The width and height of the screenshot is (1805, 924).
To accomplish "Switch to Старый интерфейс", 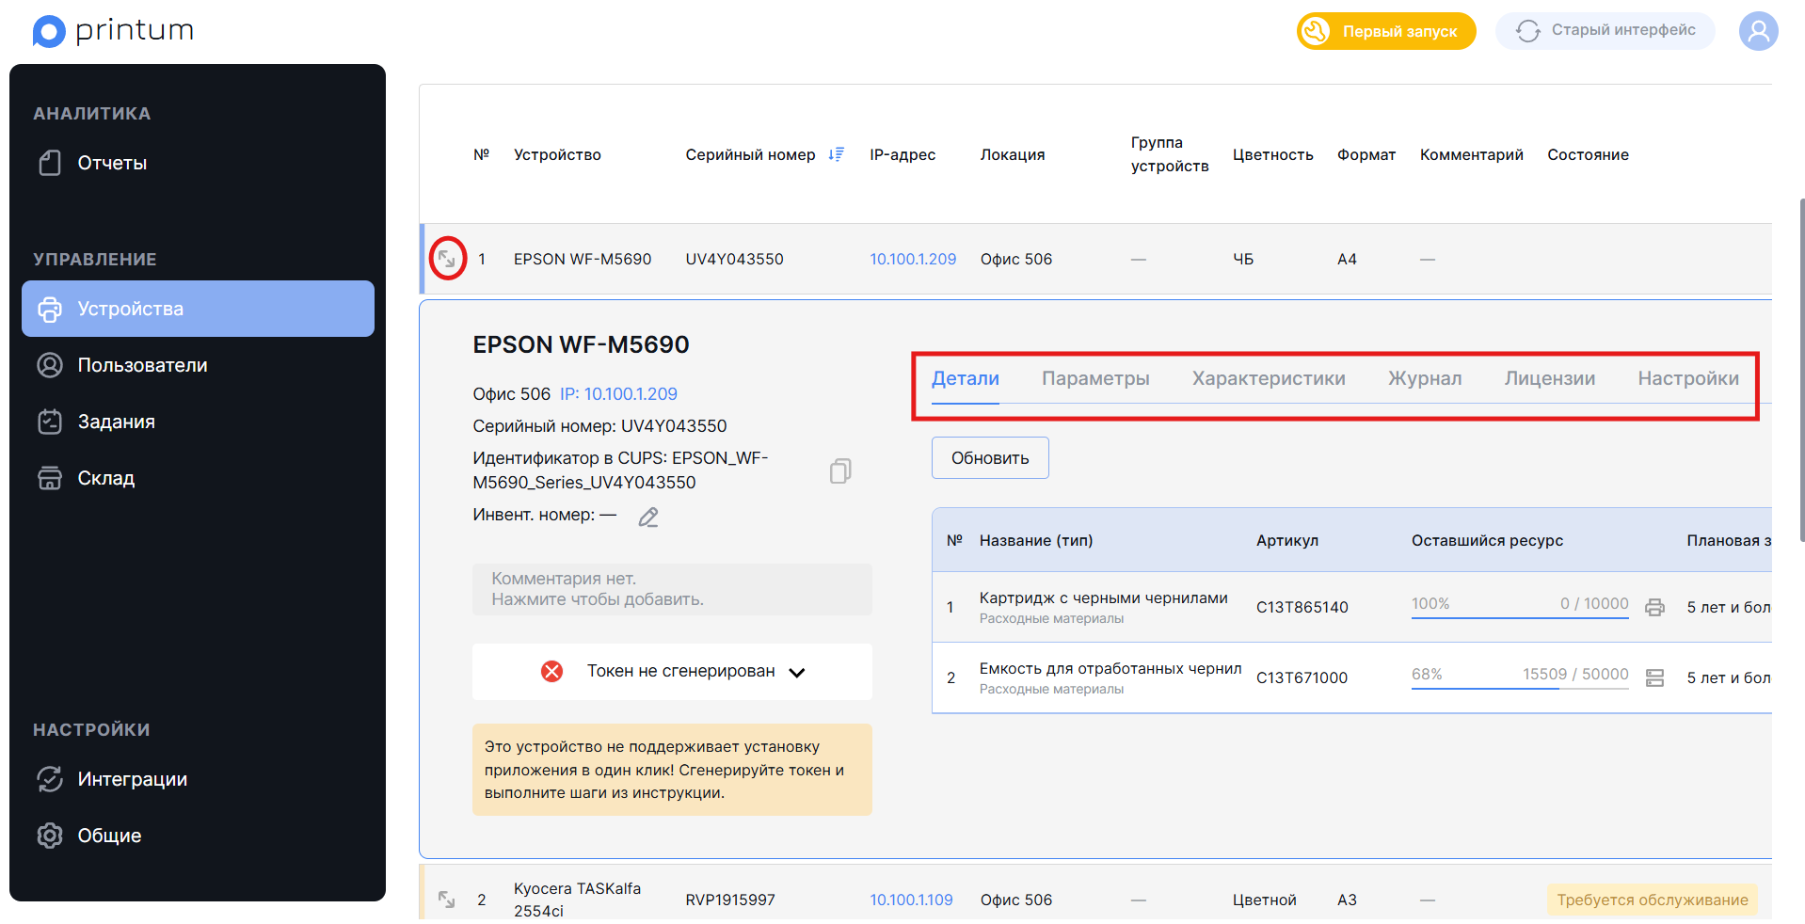I will click(1605, 31).
